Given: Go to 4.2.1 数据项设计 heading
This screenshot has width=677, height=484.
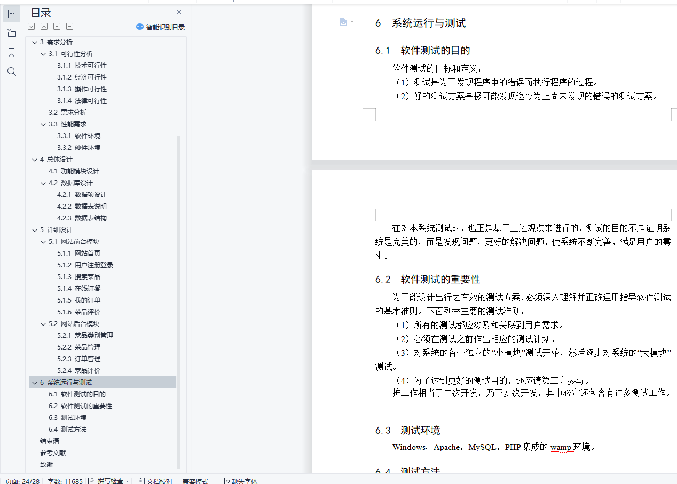Looking at the screenshot, I should point(82,195).
